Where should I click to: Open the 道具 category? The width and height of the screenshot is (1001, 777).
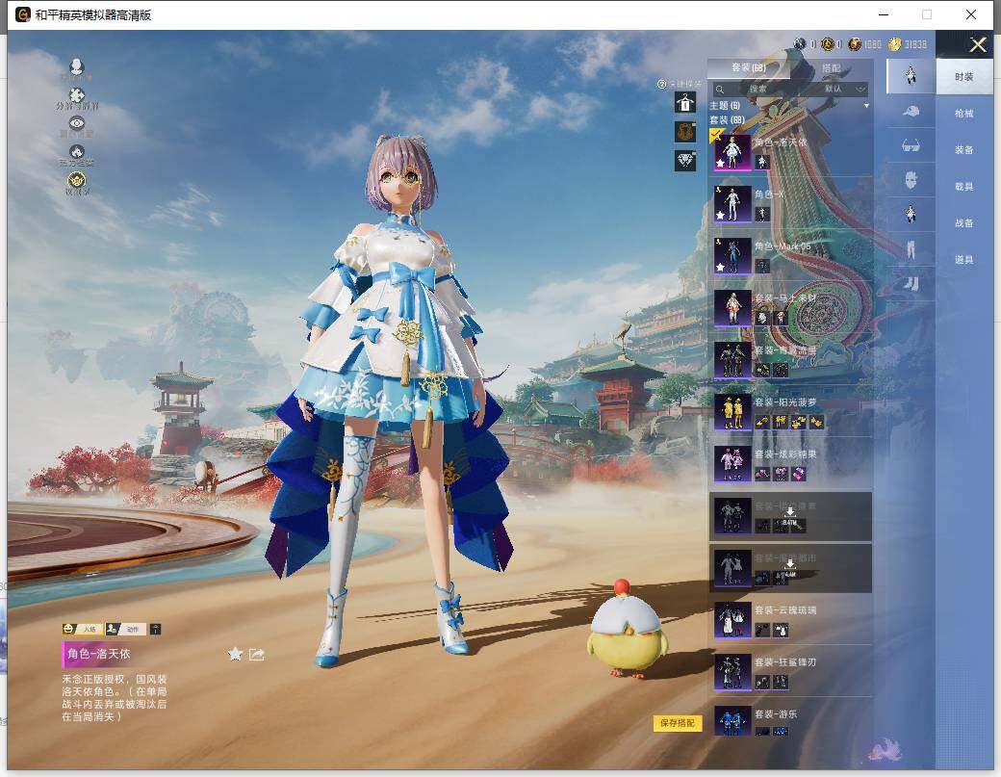964,260
